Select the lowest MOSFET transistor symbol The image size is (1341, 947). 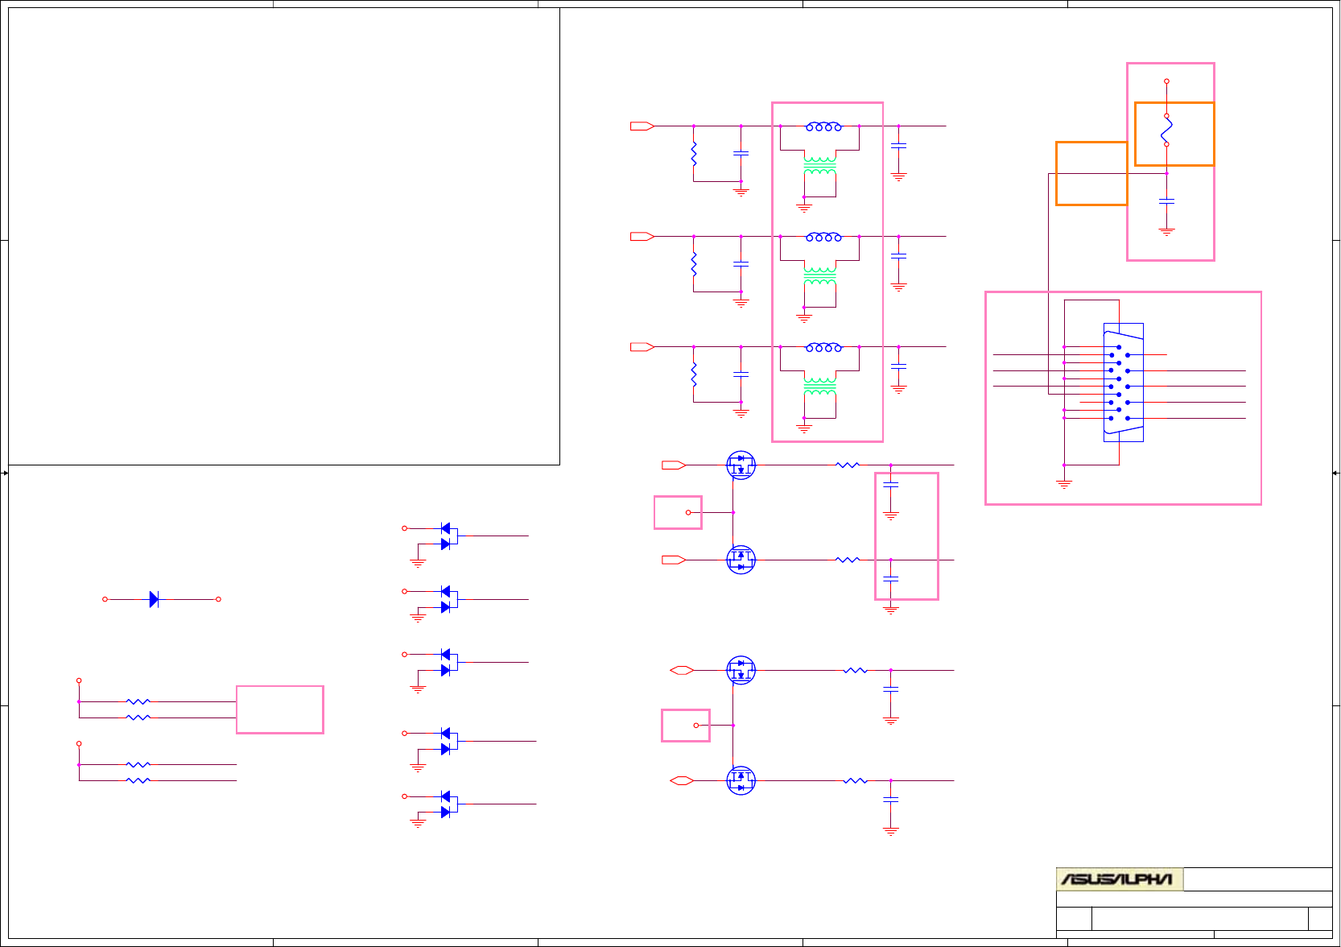(741, 780)
